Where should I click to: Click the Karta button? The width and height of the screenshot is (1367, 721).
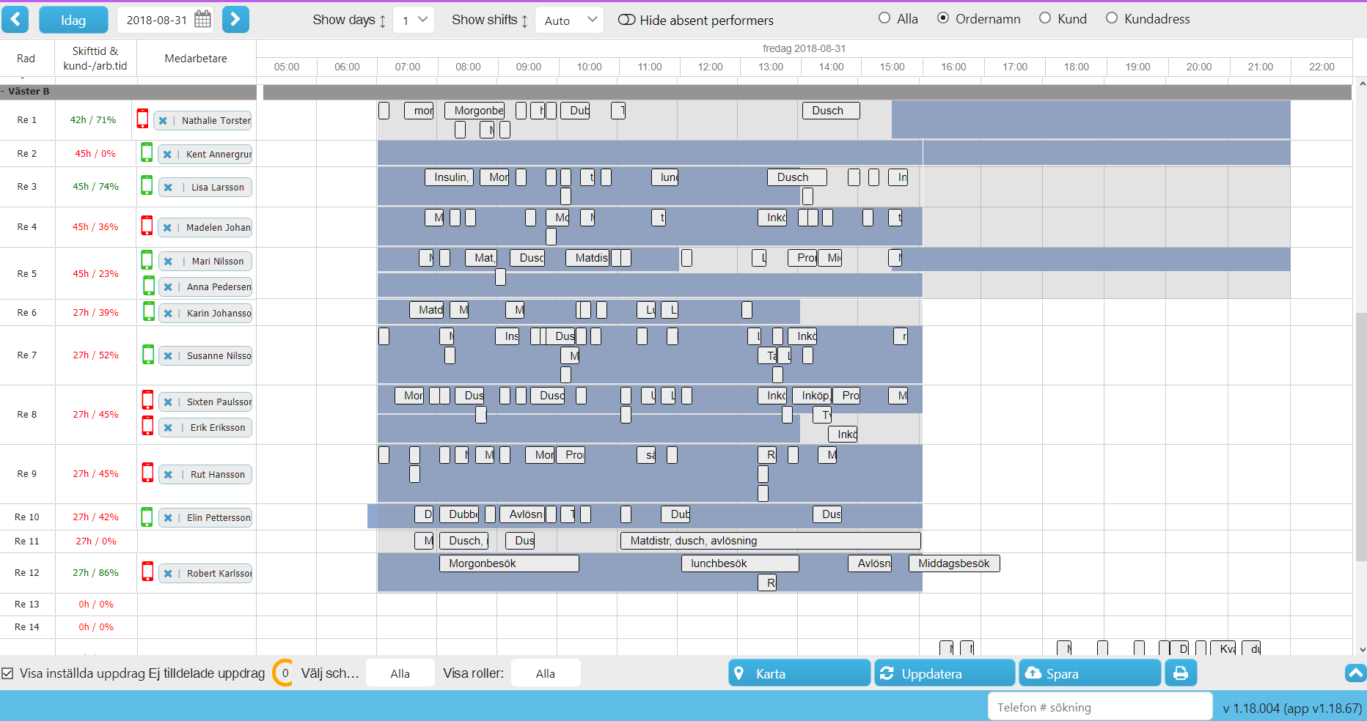(799, 673)
